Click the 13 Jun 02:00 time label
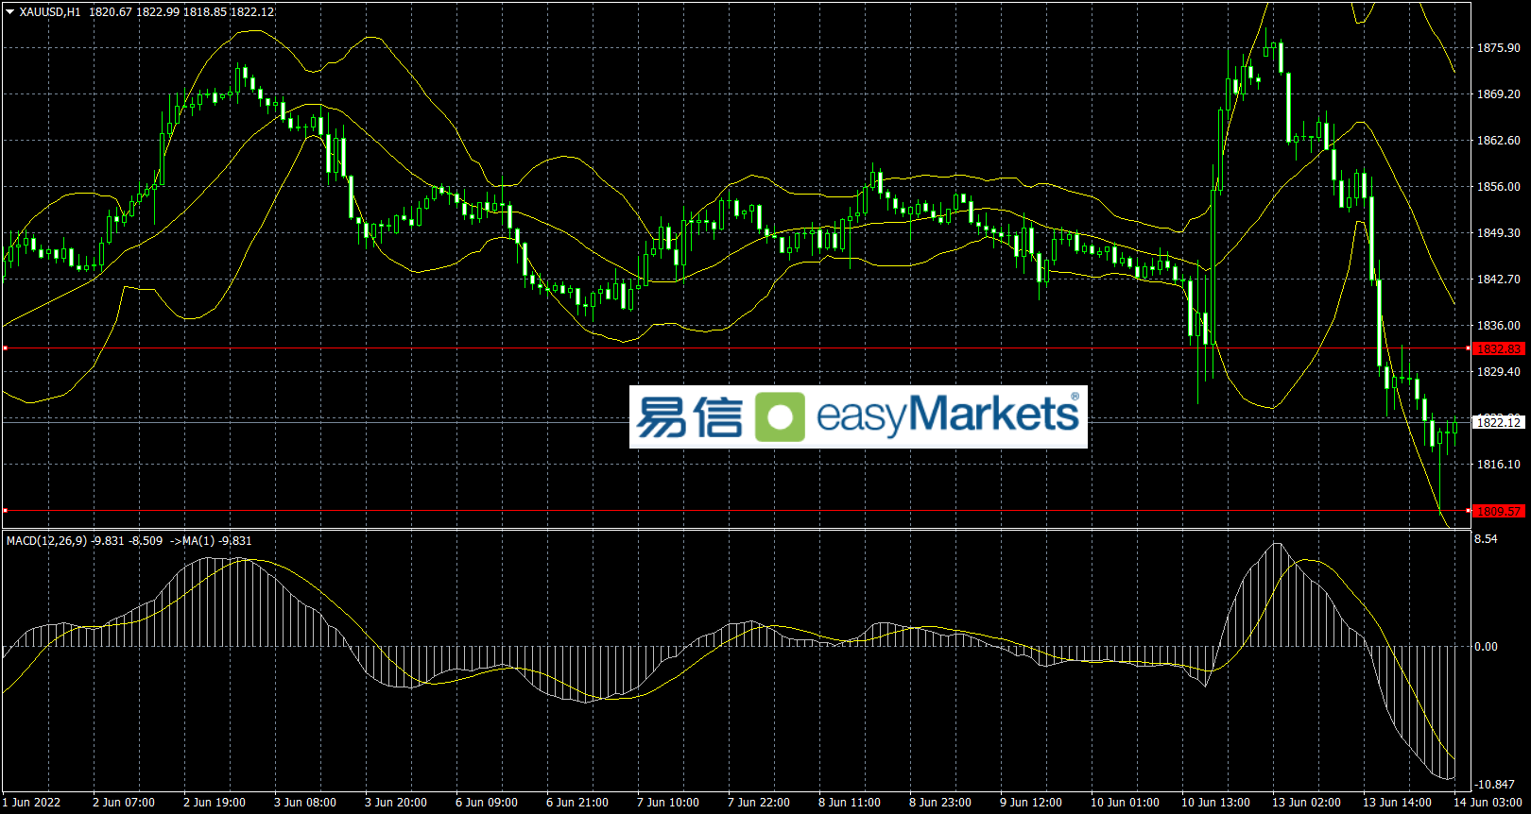The width and height of the screenshot is (1531, 814). click(1306, 803)
